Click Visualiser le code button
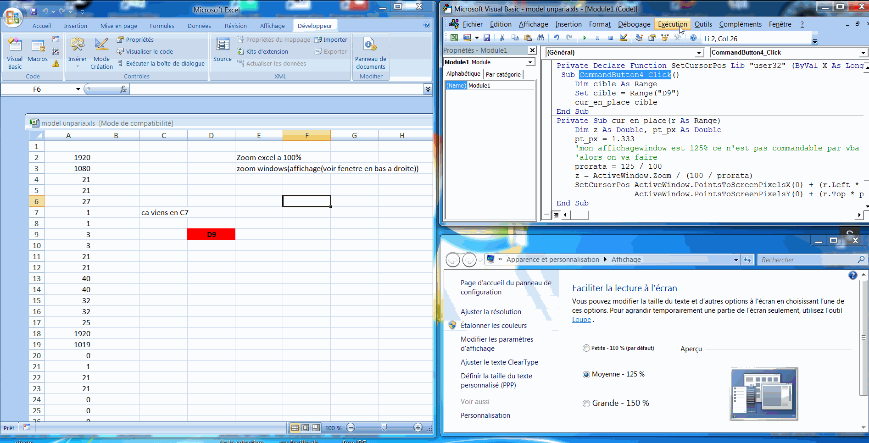 [145, 52]
